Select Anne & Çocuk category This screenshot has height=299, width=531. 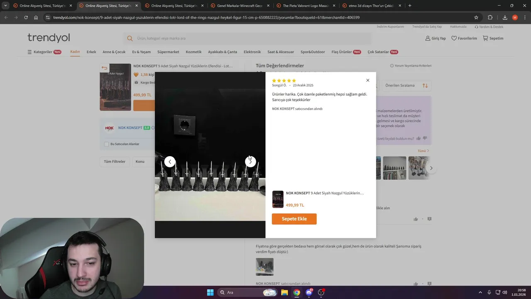114,52
